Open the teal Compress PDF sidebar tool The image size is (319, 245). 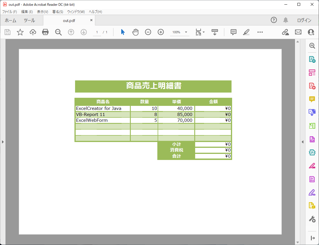(312, 152)
